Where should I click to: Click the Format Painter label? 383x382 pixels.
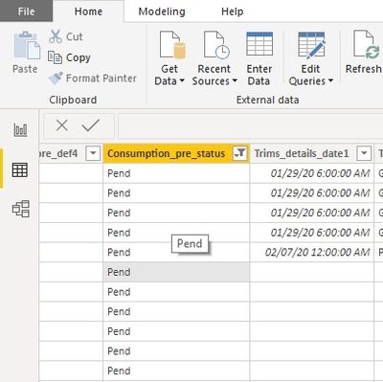(101, 79)
